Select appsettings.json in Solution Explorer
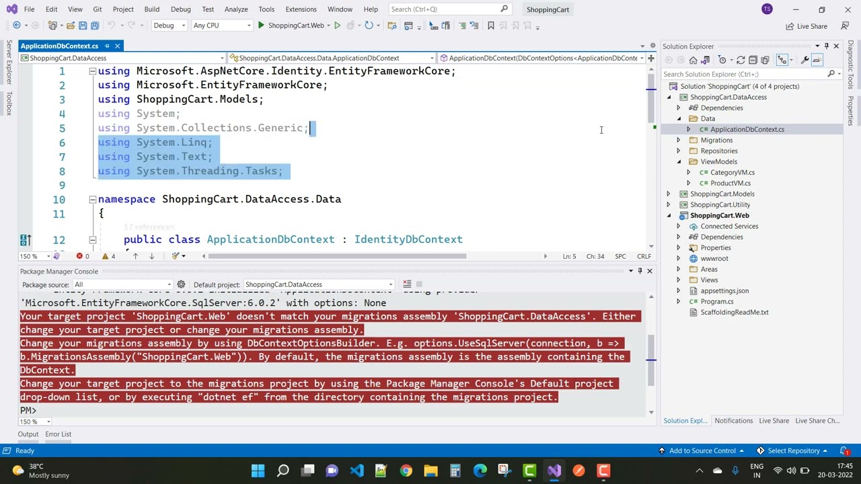The image size is (861, 484). pos(724,290)
